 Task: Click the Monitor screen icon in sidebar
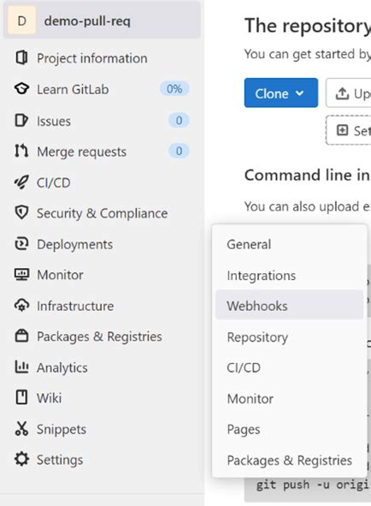pos(21,275)
